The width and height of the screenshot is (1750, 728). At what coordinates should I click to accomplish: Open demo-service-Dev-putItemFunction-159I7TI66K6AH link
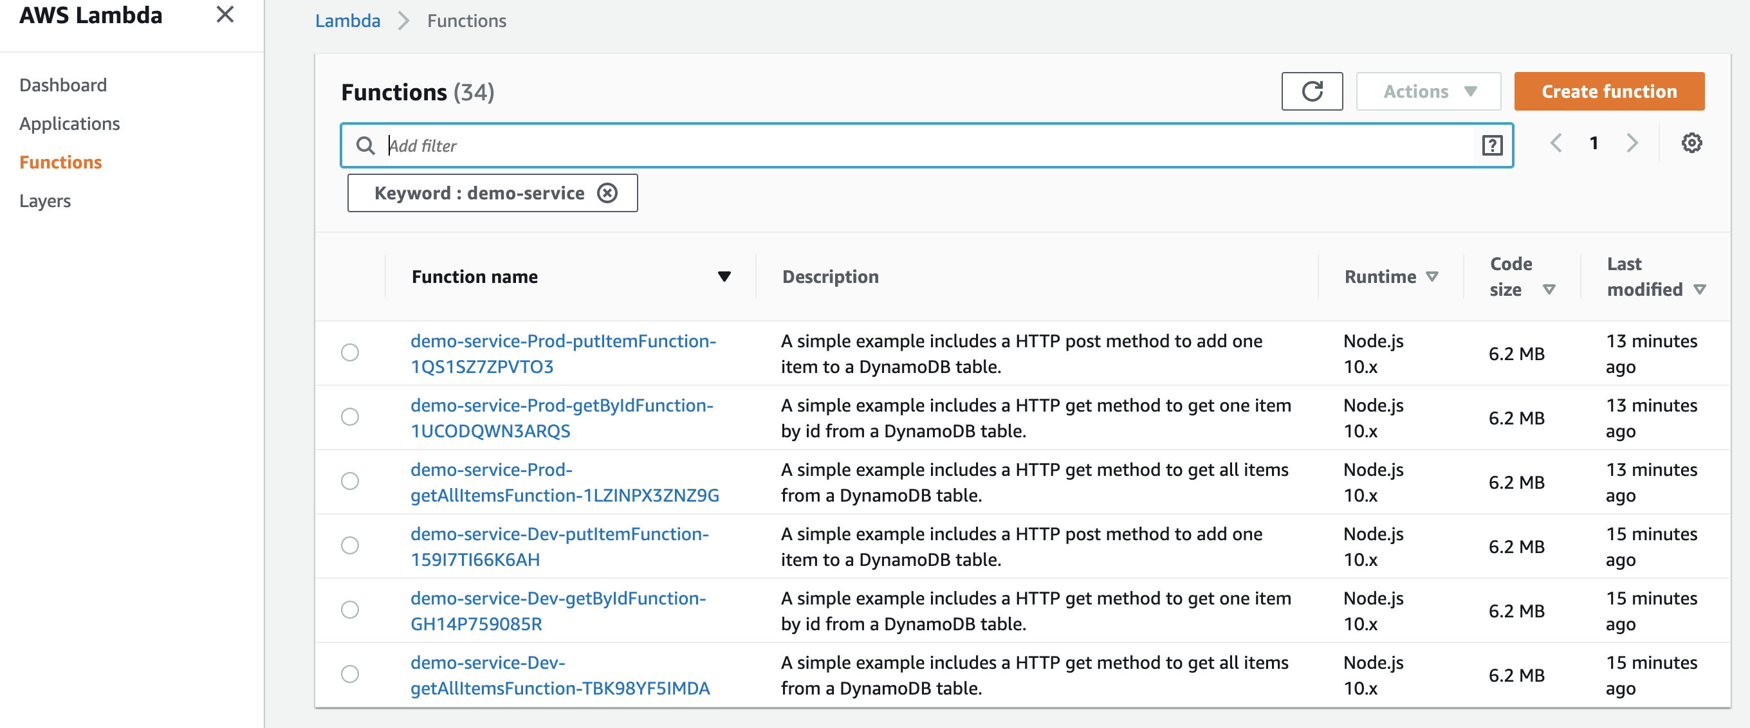[x=559, y=547]
